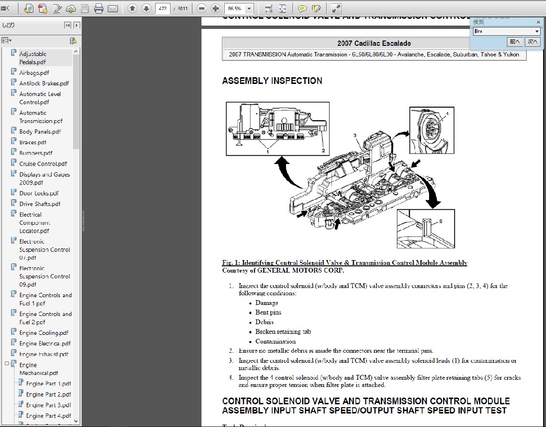The width and height of the screenshot is (546, 427).
Task: Open Automatic Transmission.pdf bookmark
Action: click(41, 117)
